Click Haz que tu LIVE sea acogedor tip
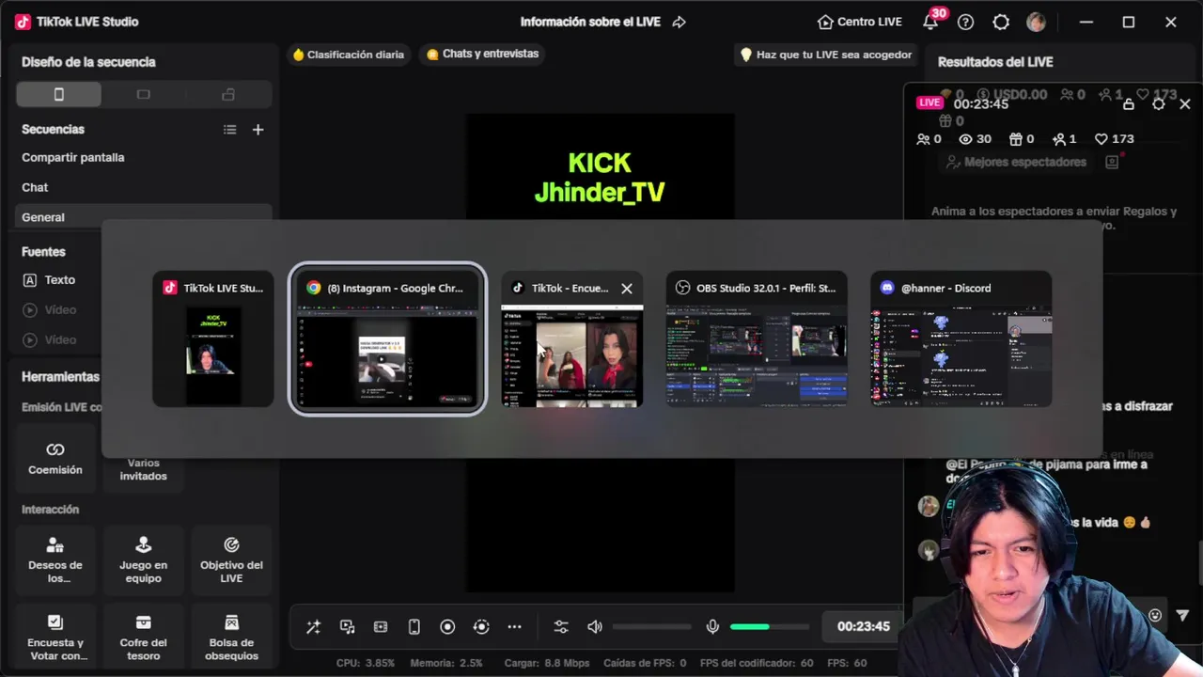This screenshot has height=677, width=1203. [x=826, y=55]
